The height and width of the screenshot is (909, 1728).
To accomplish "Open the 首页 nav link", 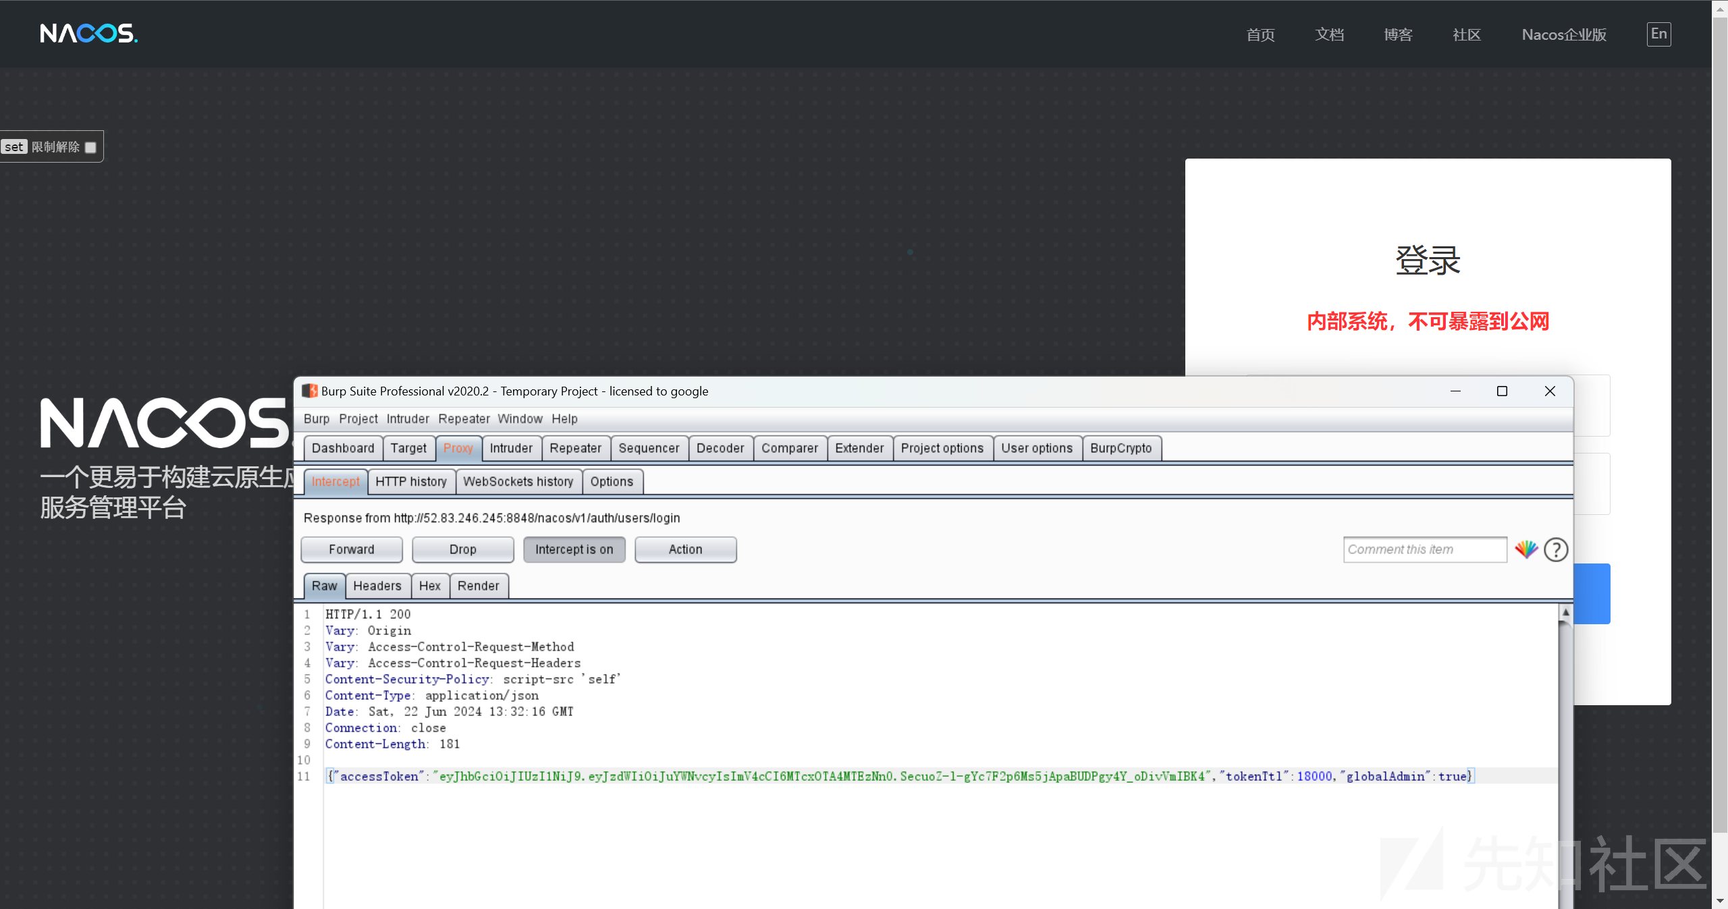I will coord(1260,34).
